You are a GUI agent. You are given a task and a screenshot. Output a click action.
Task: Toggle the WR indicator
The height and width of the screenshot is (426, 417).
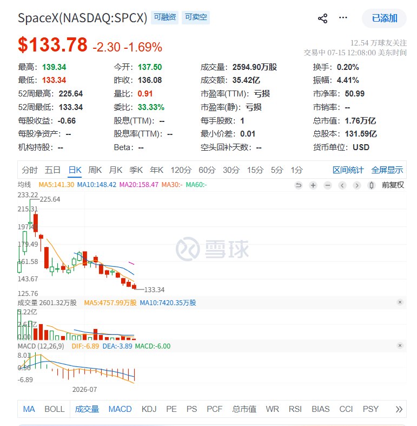(272, 409)
